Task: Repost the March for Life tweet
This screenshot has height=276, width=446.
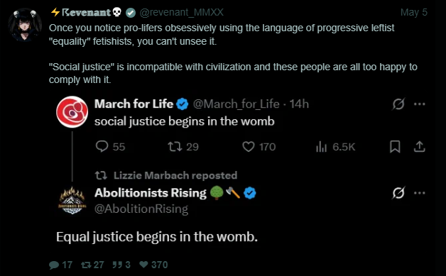Action: [x=175, y=147]
